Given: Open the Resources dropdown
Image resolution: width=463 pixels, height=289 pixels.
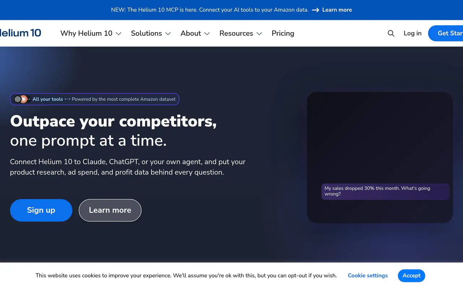Looking at the screenshot, I should tap(241, 33).
